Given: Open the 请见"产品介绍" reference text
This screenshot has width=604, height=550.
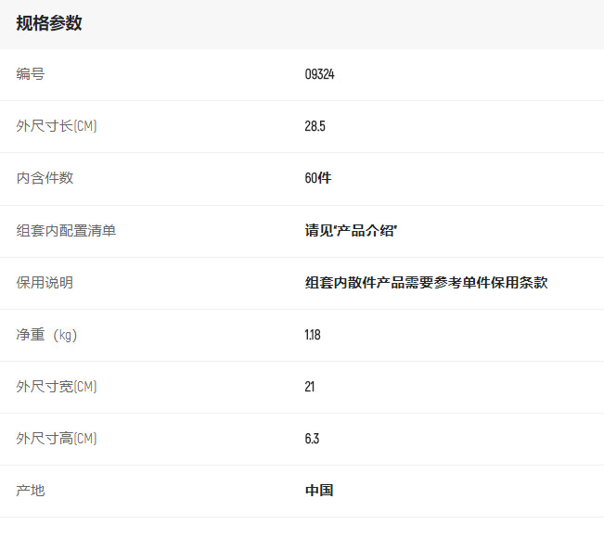Looking at the screenshot, I should [351, 231].
